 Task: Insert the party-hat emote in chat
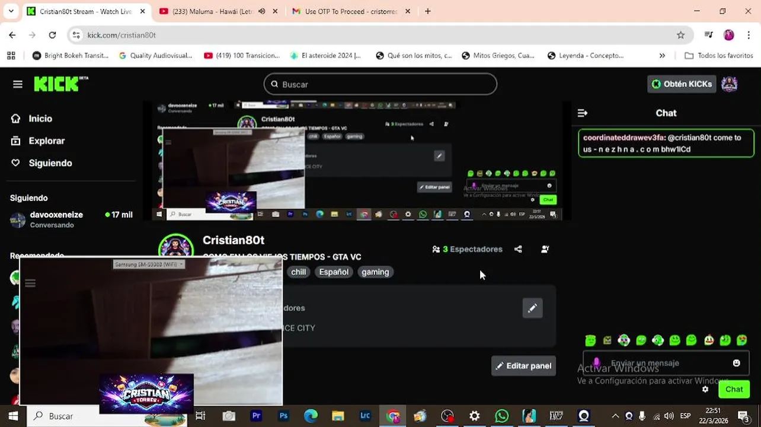click(709, 340)
